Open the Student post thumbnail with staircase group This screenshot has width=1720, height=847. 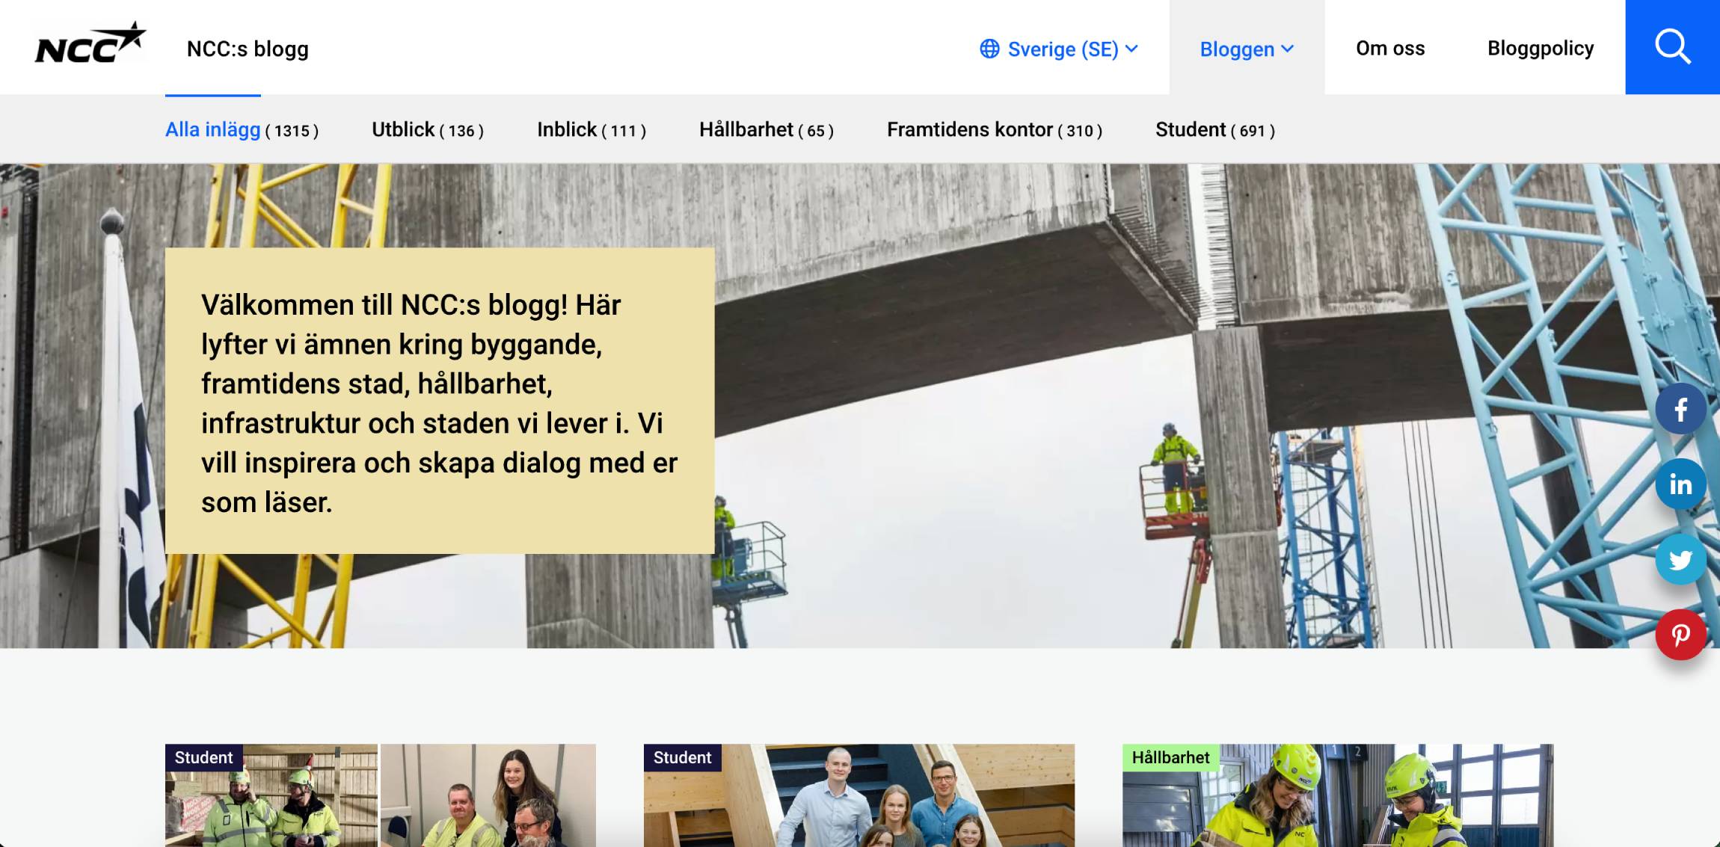pos(859,795)
